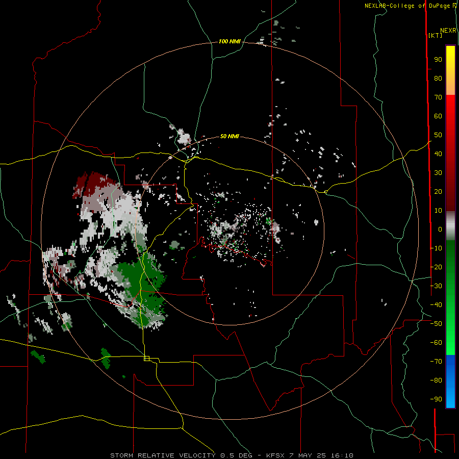Click the NEXR label above the color scale
The height and width of the screenshot is (459, 459).
448,31
